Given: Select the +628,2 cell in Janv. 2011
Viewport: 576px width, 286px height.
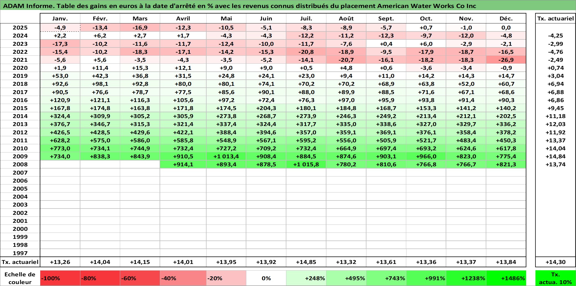Looking at the screenshot, I should point(60,140).
